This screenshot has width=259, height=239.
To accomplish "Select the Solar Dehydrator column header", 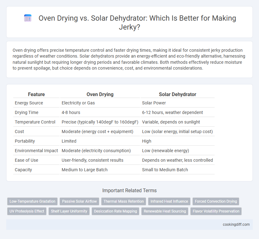I will click(177, 94).
